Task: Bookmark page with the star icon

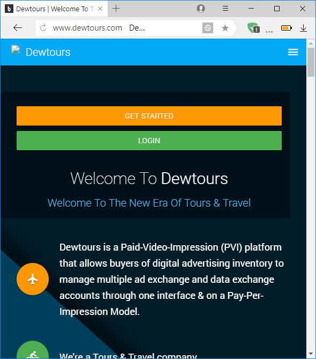Action: coord(225,28)
